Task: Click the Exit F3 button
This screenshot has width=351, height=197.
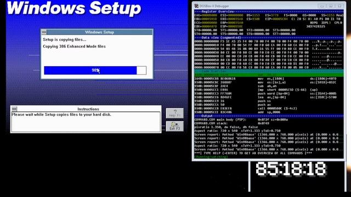Action: 174,126
